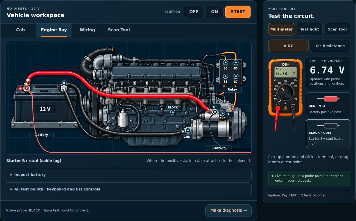Tap relay terminal 87 test point
This screenshot has width=356, height=221.
[x=236, y=76]
